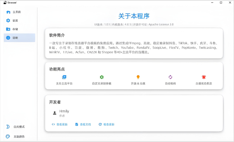Click the 功能亮点 section heading

(57, 69)
